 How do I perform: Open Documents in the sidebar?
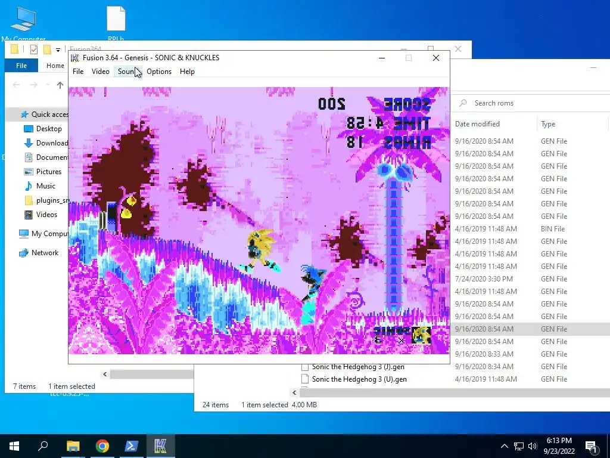(46, 157)
